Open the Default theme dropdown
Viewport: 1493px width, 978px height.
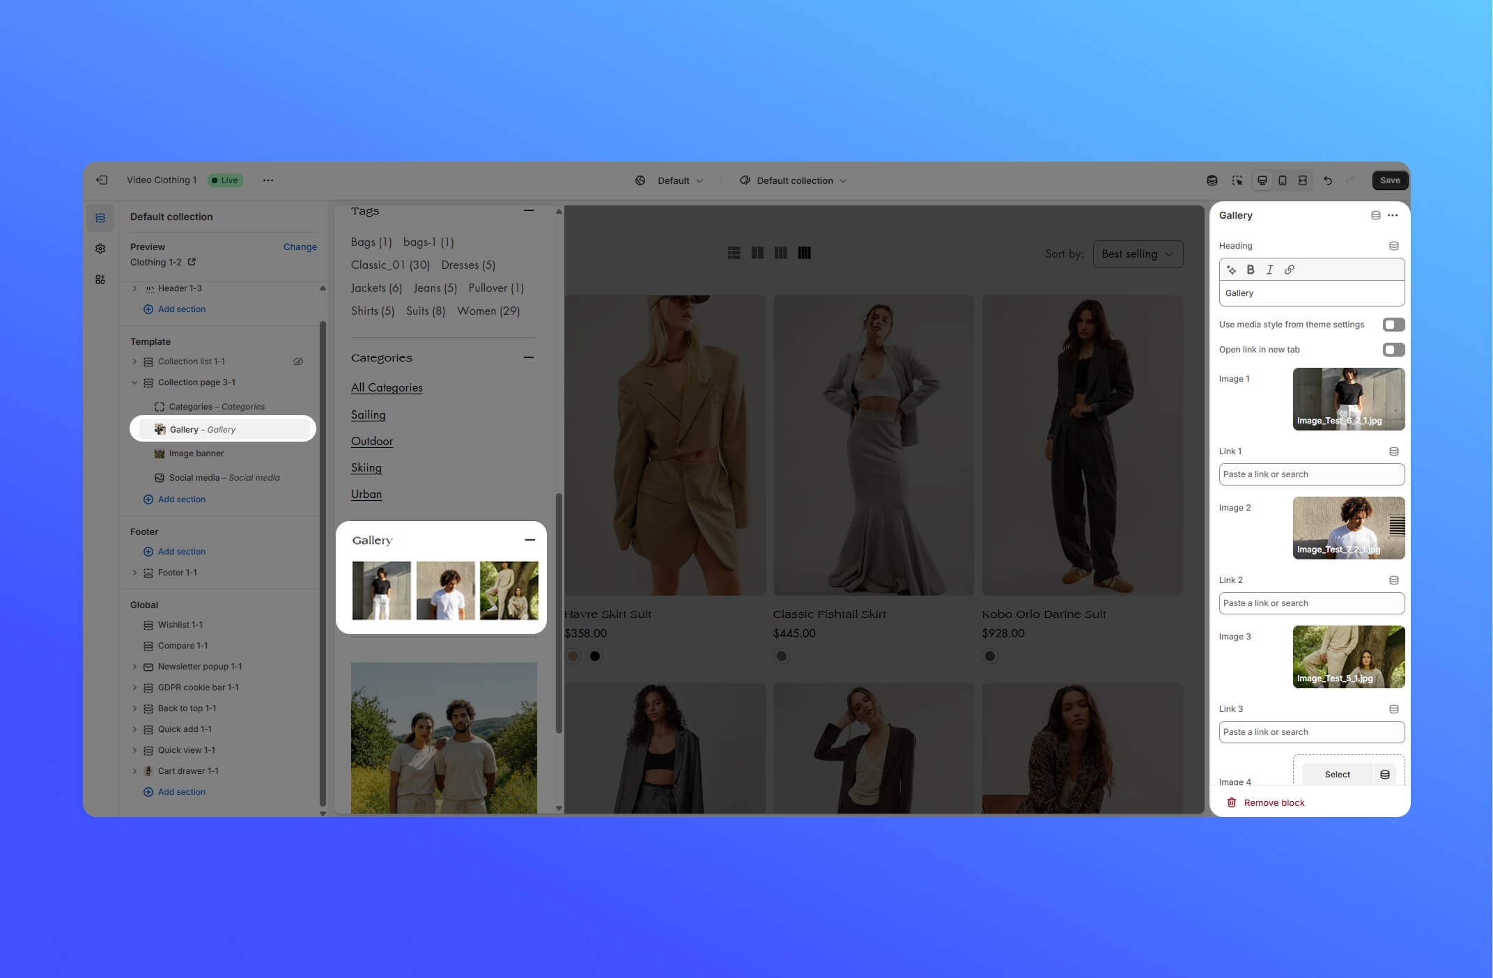[x=670, y=180]
